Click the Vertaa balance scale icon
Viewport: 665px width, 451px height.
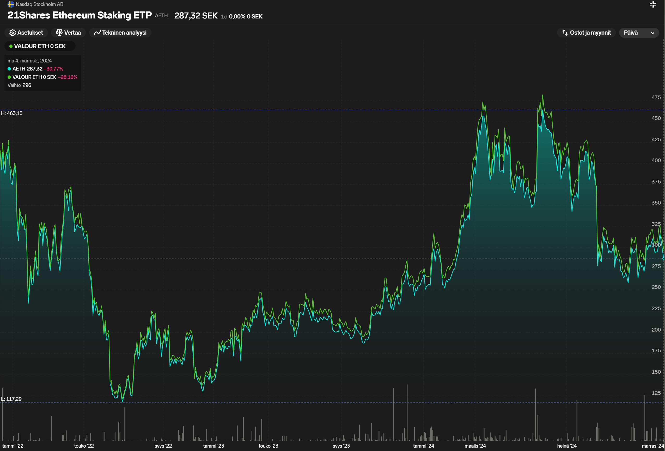(x=59, y=33)
